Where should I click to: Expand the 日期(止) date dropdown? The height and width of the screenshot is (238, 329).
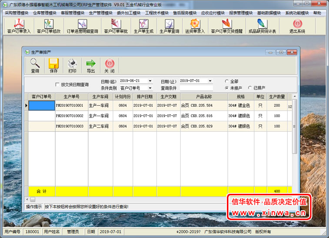point(210,81)
